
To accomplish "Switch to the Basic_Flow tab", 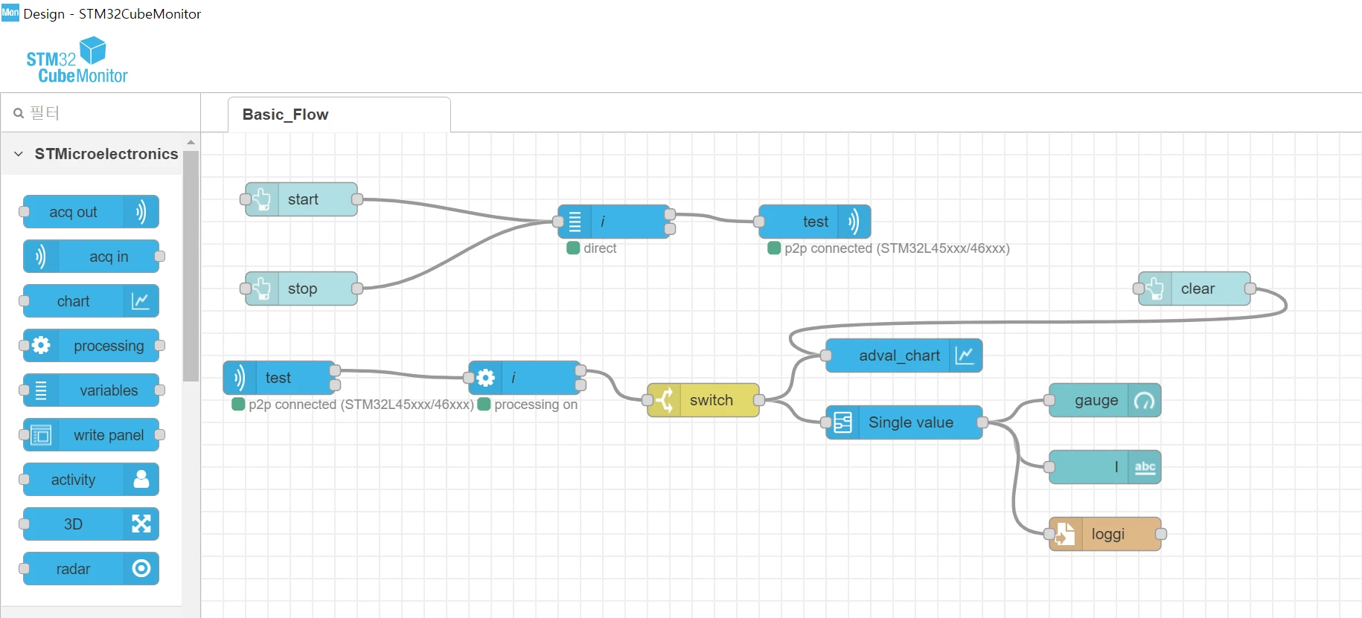I will (339, 115).
